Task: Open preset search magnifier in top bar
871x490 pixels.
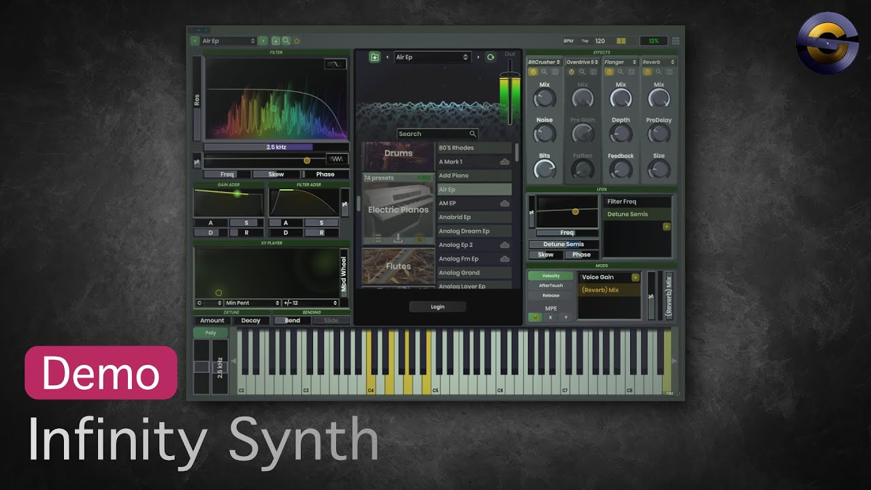Action: coord(286,41)
